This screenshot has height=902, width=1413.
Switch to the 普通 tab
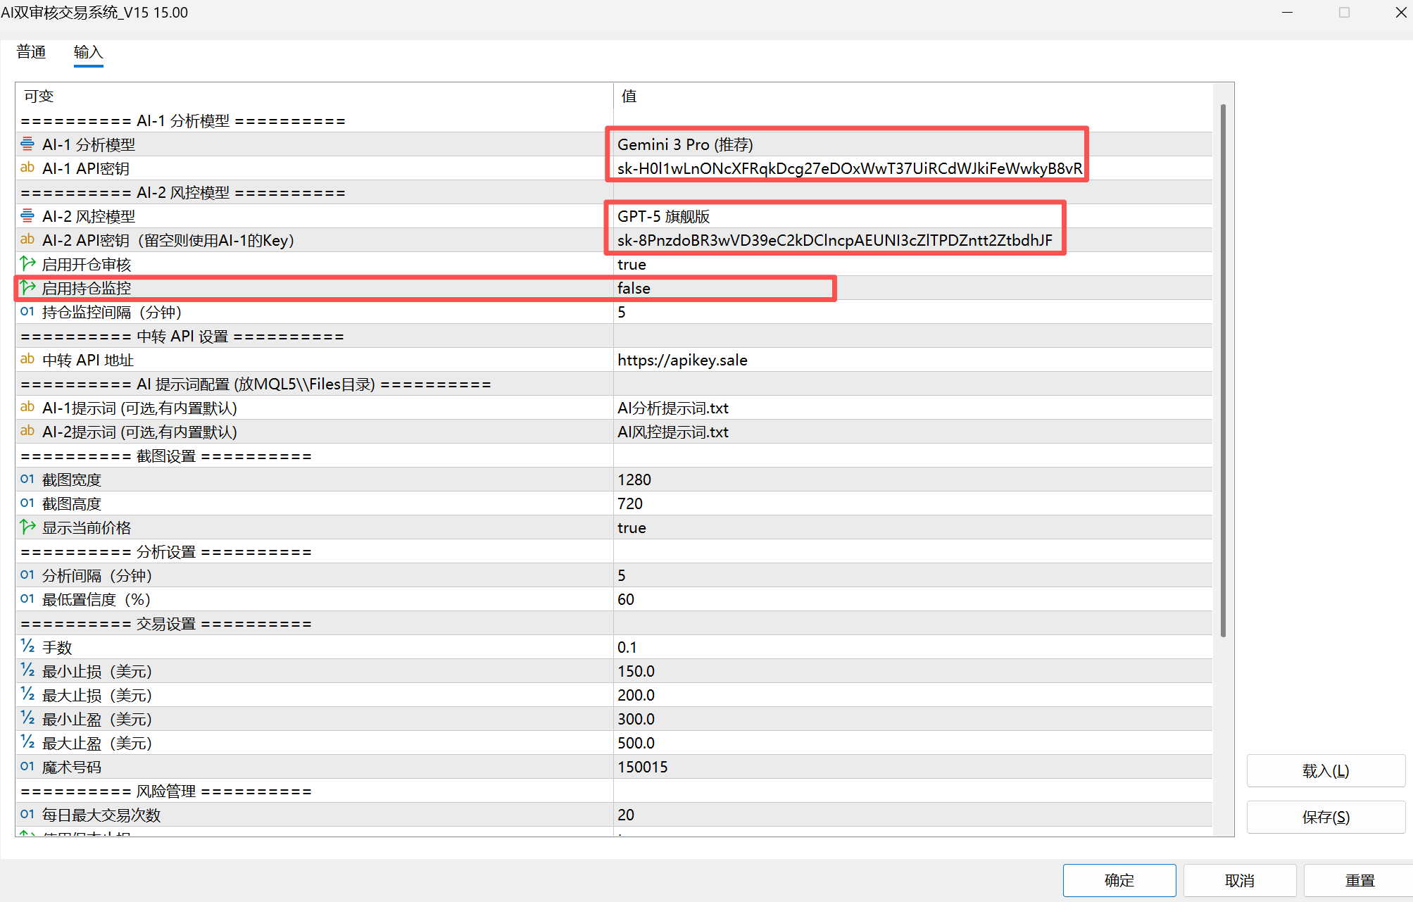pyautogui.click(x=31, y=52)
